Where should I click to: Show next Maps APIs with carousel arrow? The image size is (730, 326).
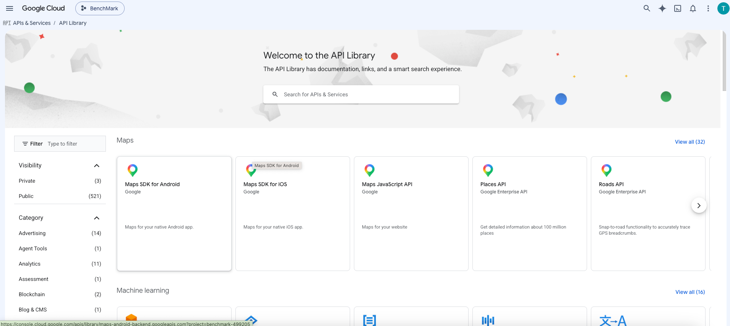[699, 206]
